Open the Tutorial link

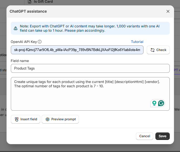click(137, 42)
